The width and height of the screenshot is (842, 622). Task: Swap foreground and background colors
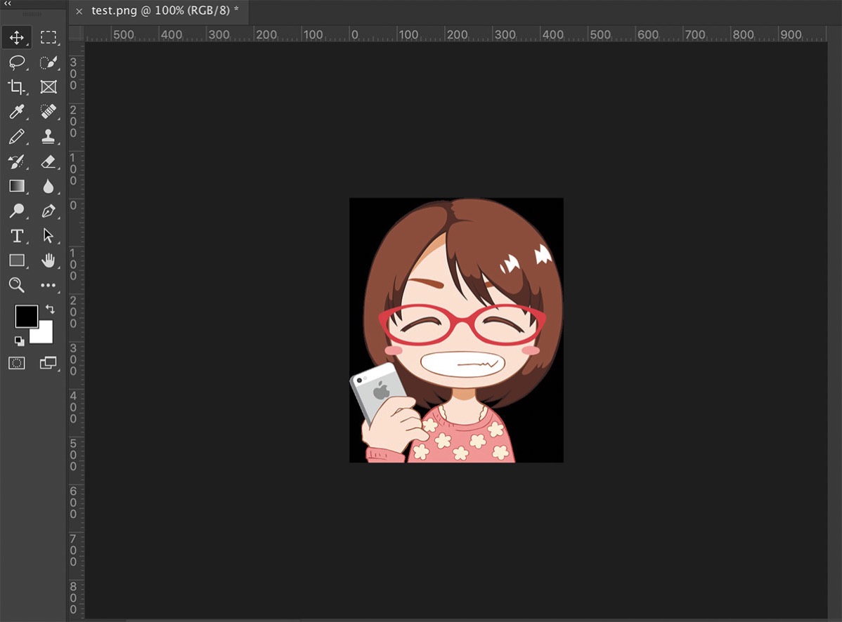50,309
